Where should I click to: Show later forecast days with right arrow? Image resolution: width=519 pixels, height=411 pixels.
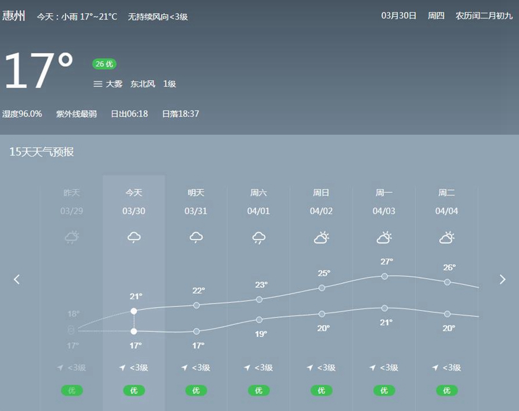[x=502, y=279]
